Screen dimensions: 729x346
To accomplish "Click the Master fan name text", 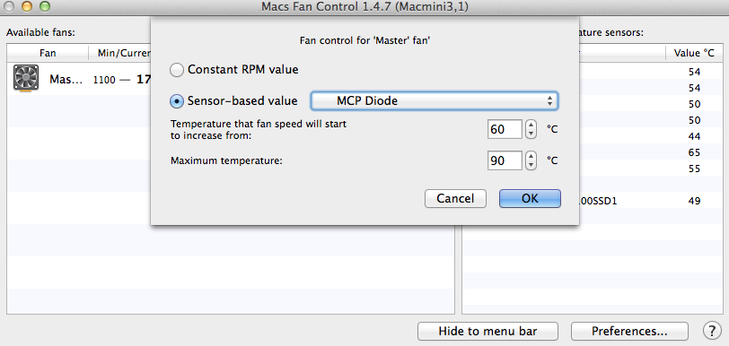I will click(66, 80).
